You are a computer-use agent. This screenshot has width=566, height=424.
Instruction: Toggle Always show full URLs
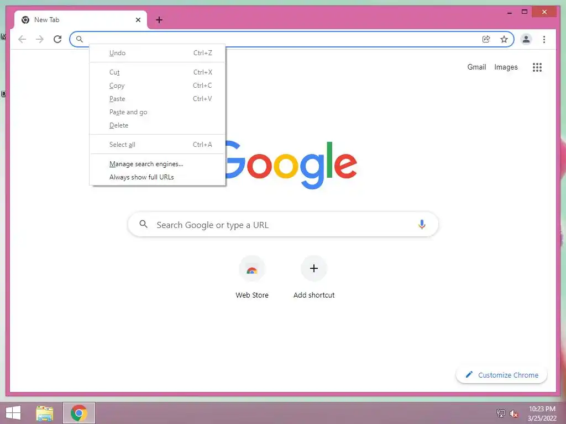click(158, 177)
